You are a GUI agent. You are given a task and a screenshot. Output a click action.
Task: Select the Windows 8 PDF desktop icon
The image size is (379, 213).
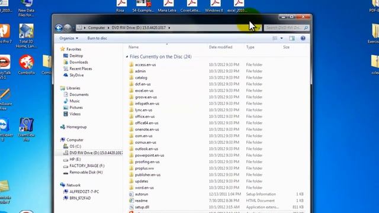[214, 6]
